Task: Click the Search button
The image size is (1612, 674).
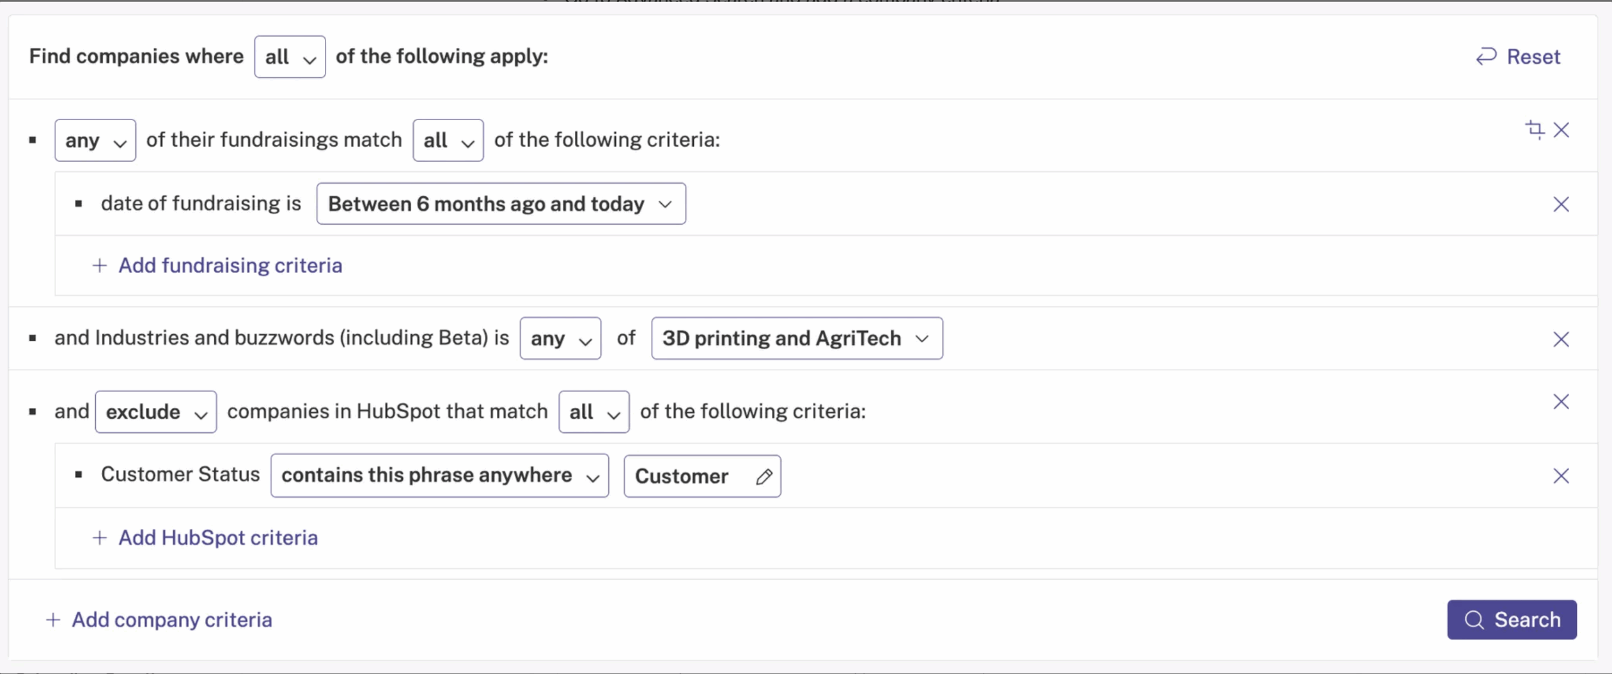Action: [1512, 620]
